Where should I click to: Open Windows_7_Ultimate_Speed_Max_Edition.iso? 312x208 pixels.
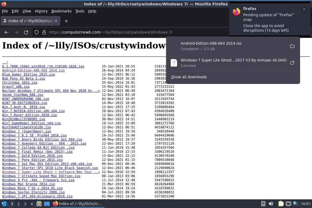click(x=41, y=176)
